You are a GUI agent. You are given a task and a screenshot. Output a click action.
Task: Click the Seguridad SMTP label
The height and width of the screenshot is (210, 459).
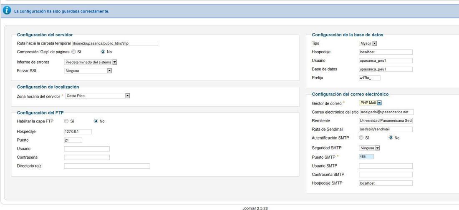click(x=327, y=148)
